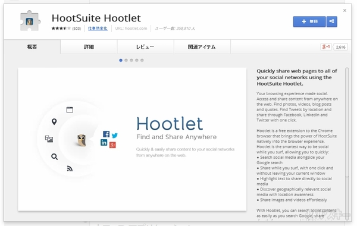This screenshot has width=357, height=226.
Task: Click the Facebook icon in the screenshot
Action: (x=106, y=134)
